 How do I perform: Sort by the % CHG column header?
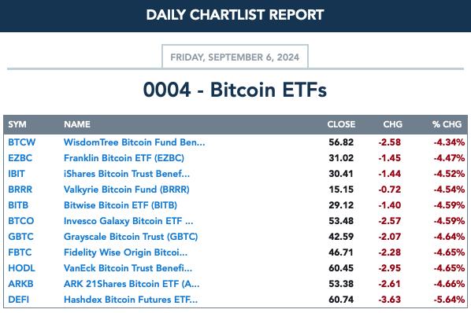point(447,124)
